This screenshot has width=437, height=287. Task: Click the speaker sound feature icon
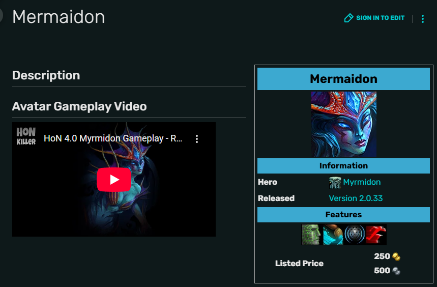(355, 235)
